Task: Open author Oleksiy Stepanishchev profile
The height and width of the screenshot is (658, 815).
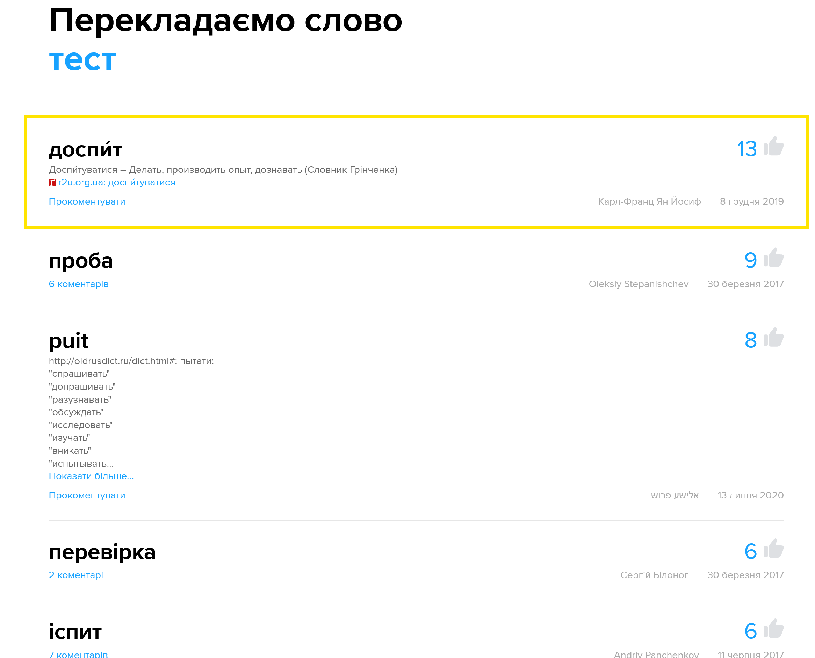Action: [x=638, y=284]
